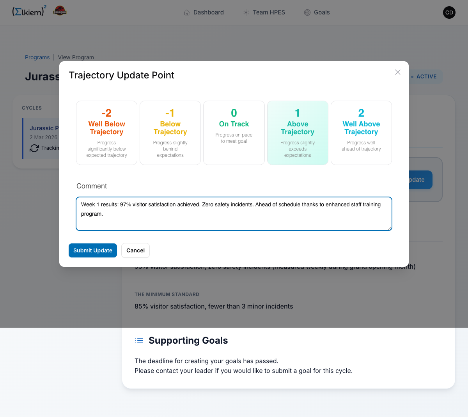Click the Elkiem logo in header

coord(29,11)
